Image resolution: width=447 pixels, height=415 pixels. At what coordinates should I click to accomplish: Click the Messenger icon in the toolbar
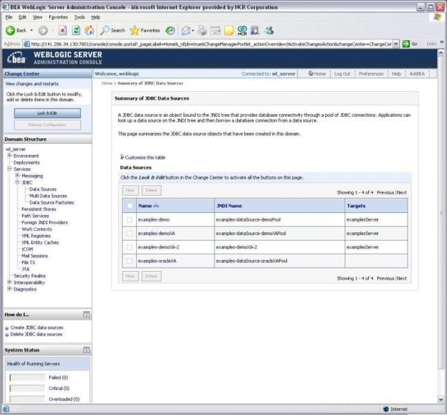click(x=269, y=30)
